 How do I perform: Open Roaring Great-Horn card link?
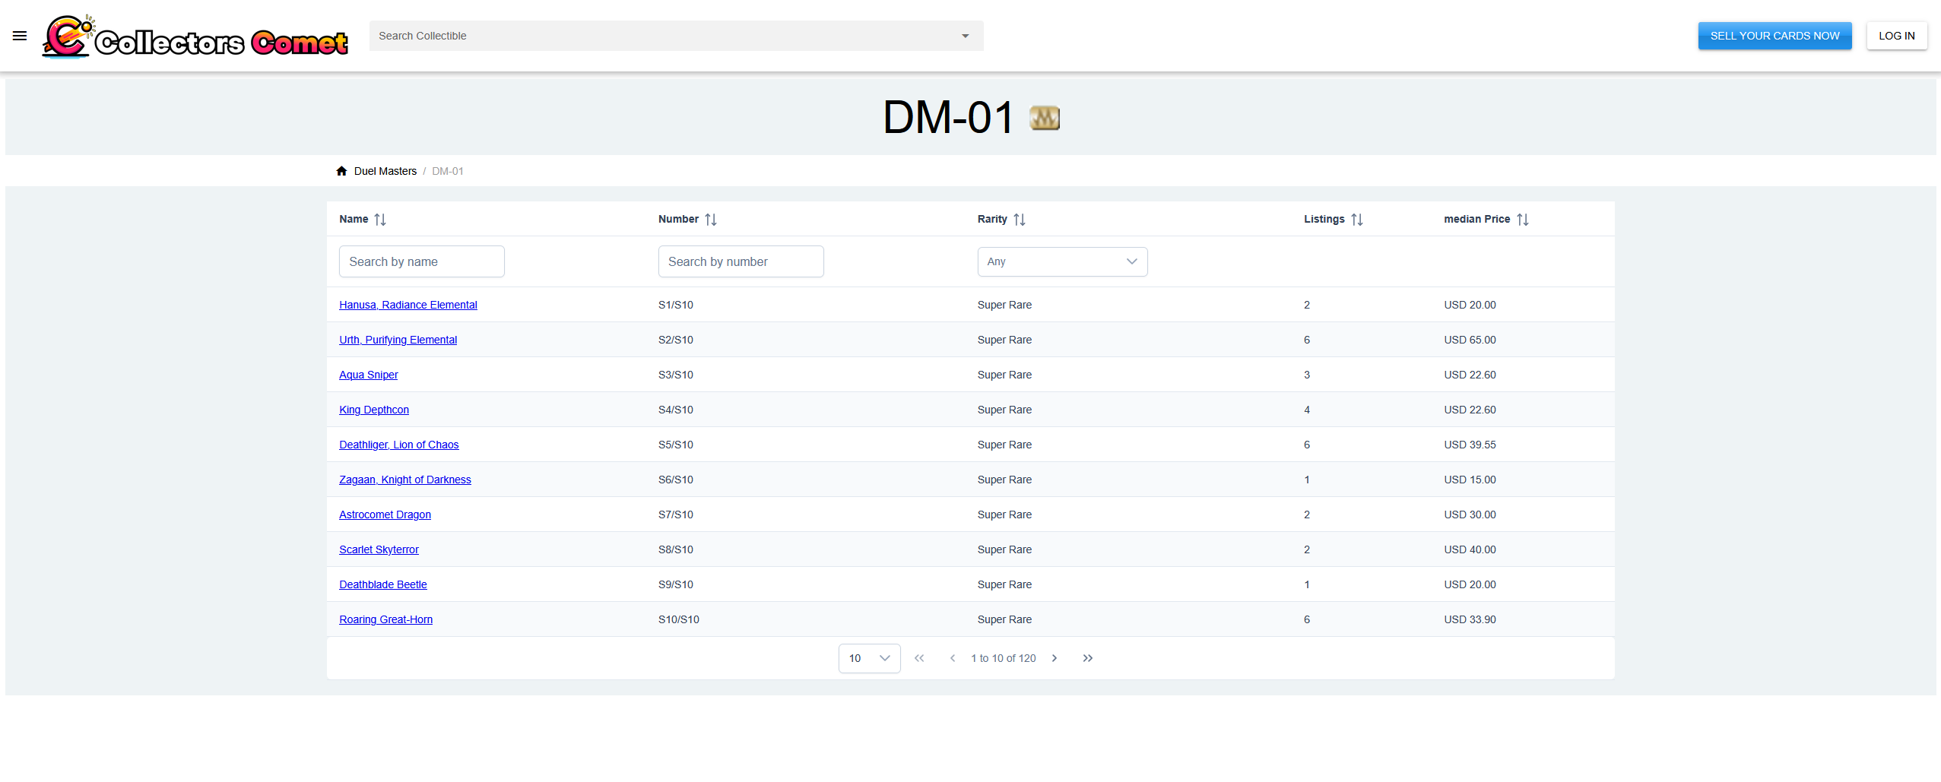pos(386,619)
